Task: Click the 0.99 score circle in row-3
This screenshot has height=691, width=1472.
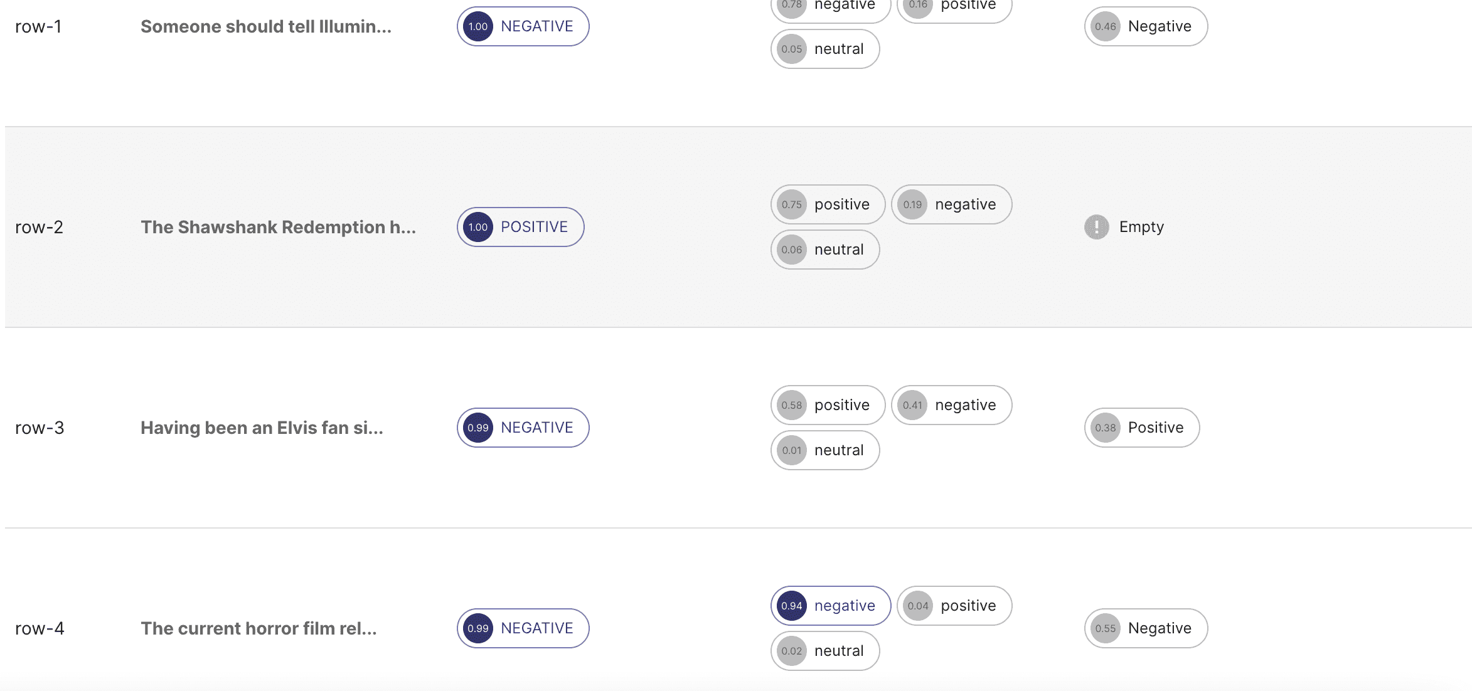Action: pyautogui.click(x=478, y=428)
